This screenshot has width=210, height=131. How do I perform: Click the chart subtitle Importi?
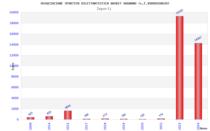coord(104,9)
